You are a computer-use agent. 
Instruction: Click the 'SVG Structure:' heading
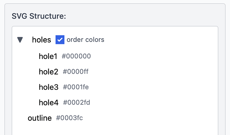coord(39,16)
